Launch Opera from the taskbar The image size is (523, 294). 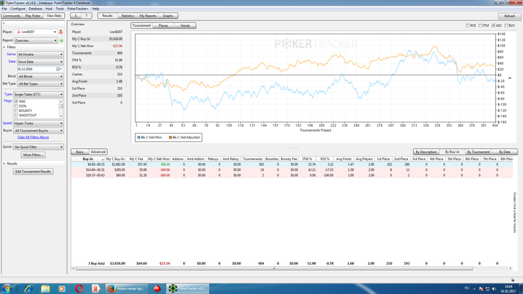pyautogui.click(x=79, y=288)
